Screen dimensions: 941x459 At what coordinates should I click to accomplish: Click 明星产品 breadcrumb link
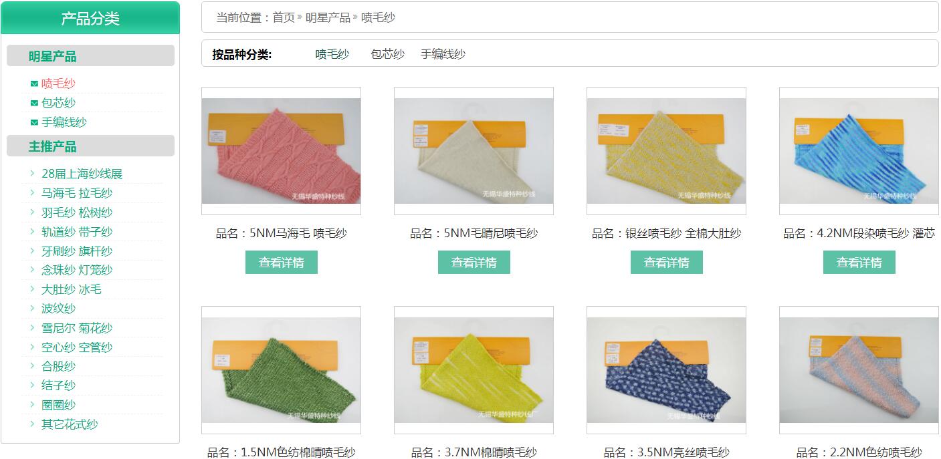click(328, 17)
